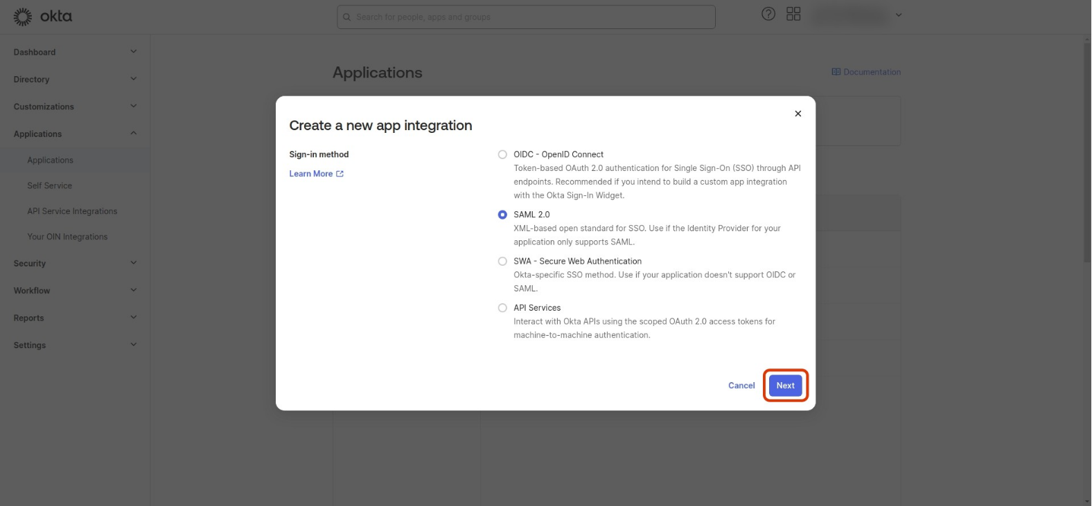The width and height of the screenshot is (1092, 506).
Task: Open API Service Integrations in sidebar
Action: click(x=73, y=211)
